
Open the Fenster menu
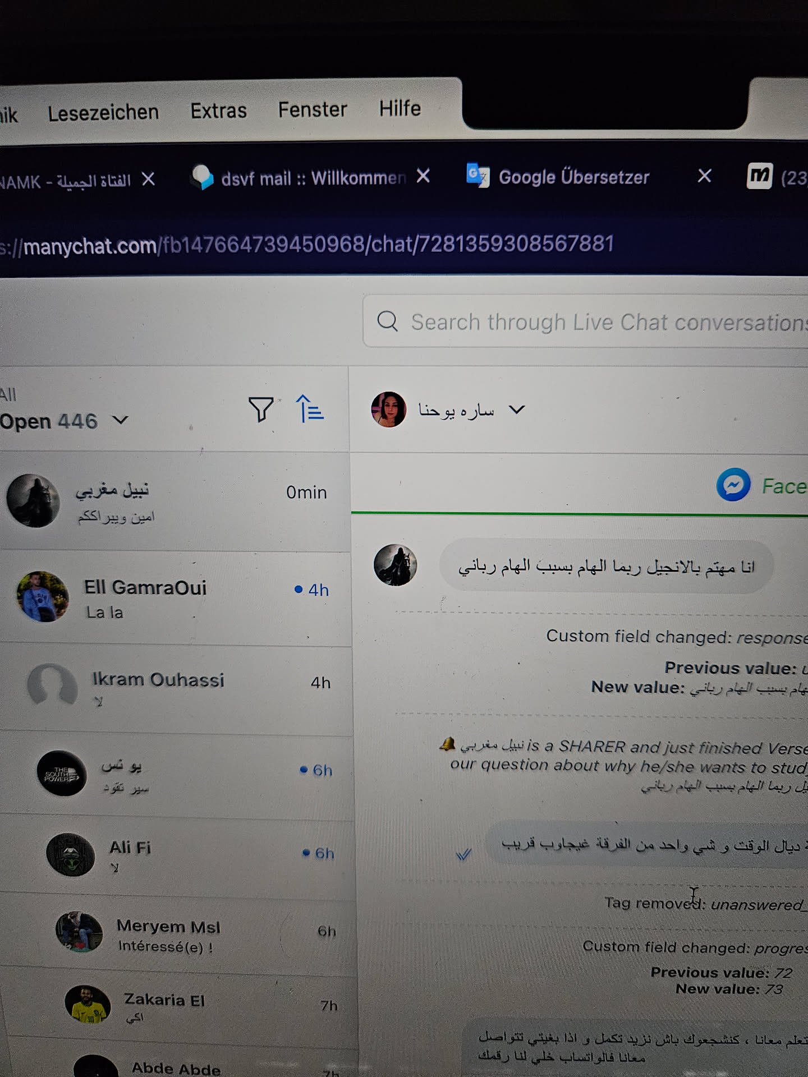click(313, 109)
